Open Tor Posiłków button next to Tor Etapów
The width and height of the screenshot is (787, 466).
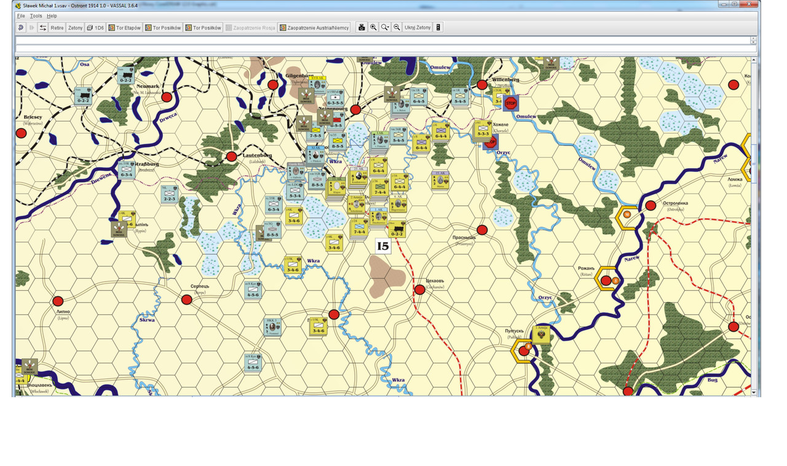click(x=163, y=28)
